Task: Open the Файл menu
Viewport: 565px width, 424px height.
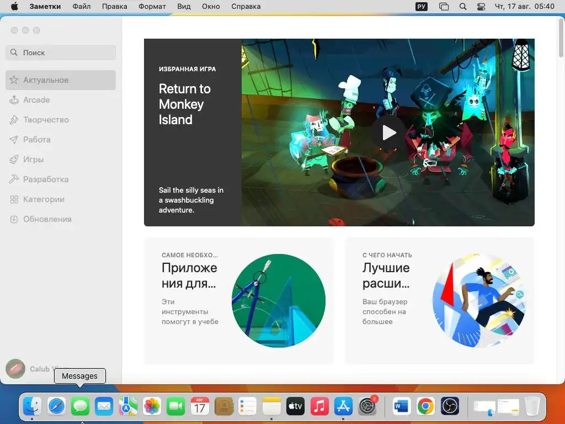Action: tap(82, 7)
